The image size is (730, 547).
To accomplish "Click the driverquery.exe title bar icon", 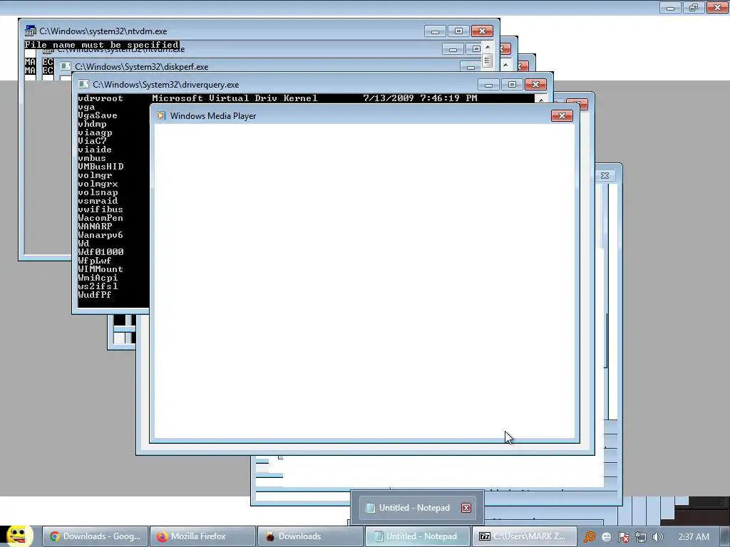I will tap(83, 84).
